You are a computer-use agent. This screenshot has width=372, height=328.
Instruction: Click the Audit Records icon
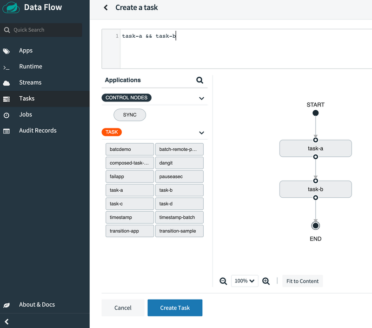coord(7,131)
